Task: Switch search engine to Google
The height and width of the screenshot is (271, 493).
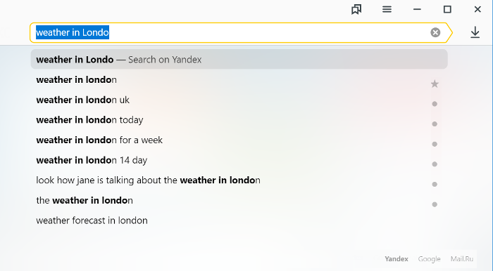Action: coord(429,259)
